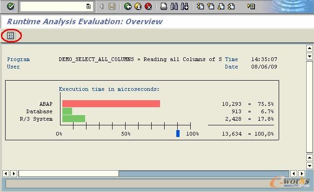Open Find with the binoculars icon
This screenshot has width=314, height=192.
coord(174,7)
